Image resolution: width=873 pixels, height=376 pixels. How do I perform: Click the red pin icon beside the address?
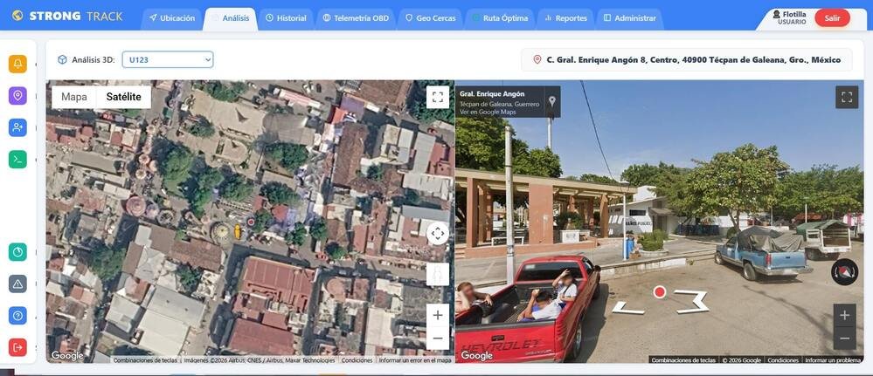coord(537,59)
